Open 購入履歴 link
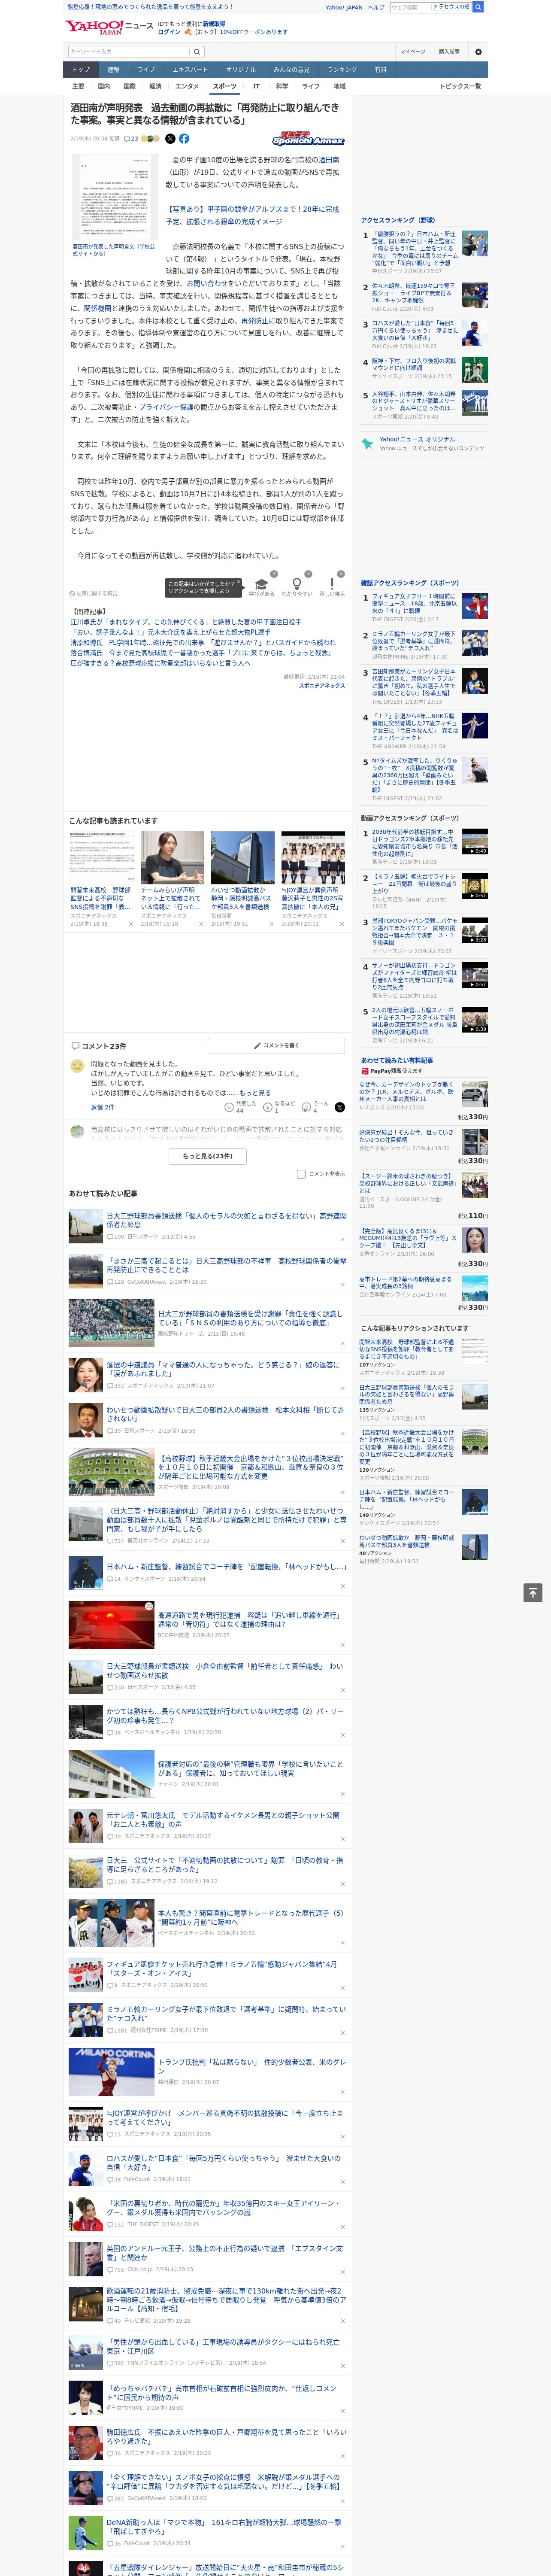Viewport: 551px width, 2576px height. [449, 52]
